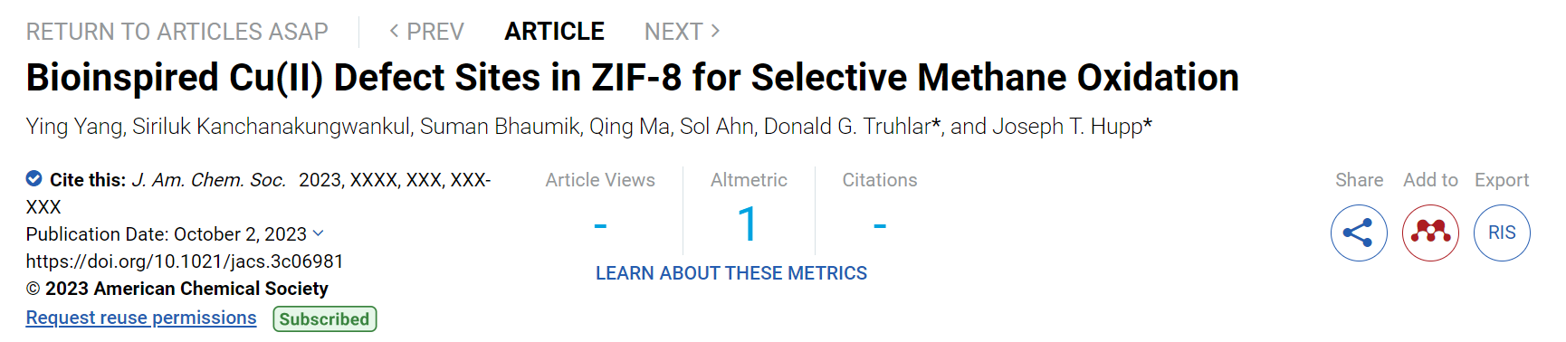Click author Siriluk Kanchanakungwankul
The image size is (1566, 342).
click(272, 127)
